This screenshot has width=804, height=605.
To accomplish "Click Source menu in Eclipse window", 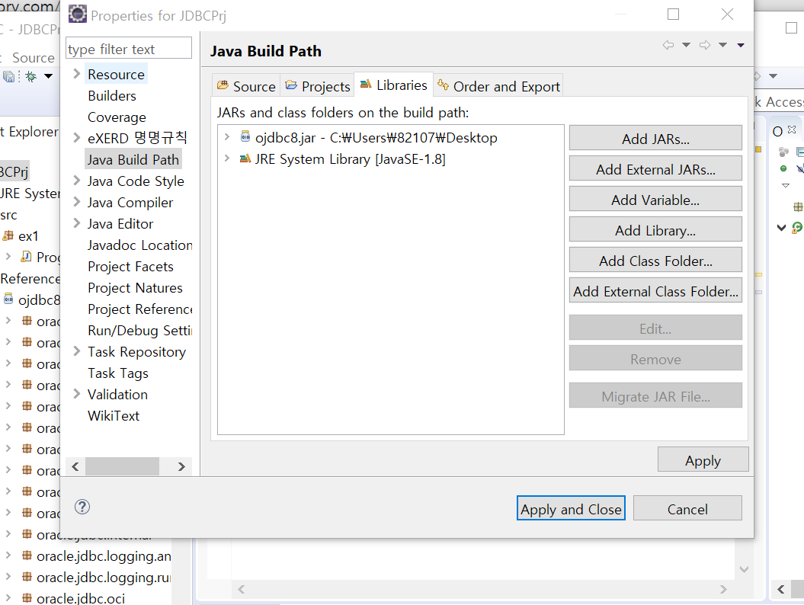I will [x=33, y=57].
